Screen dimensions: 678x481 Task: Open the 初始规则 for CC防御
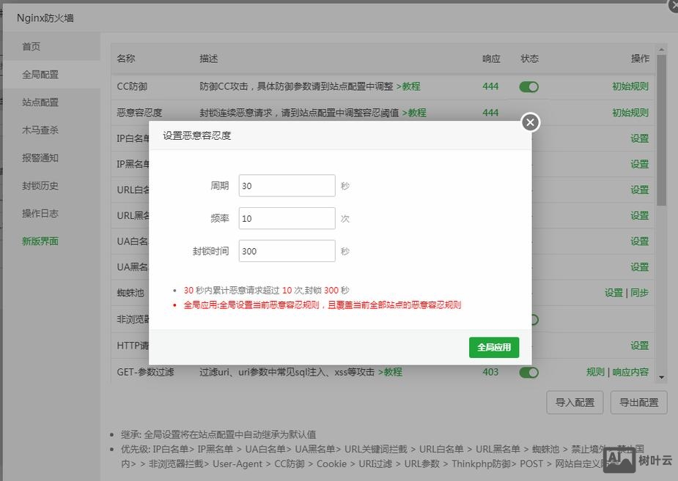[x=630, y=86]
